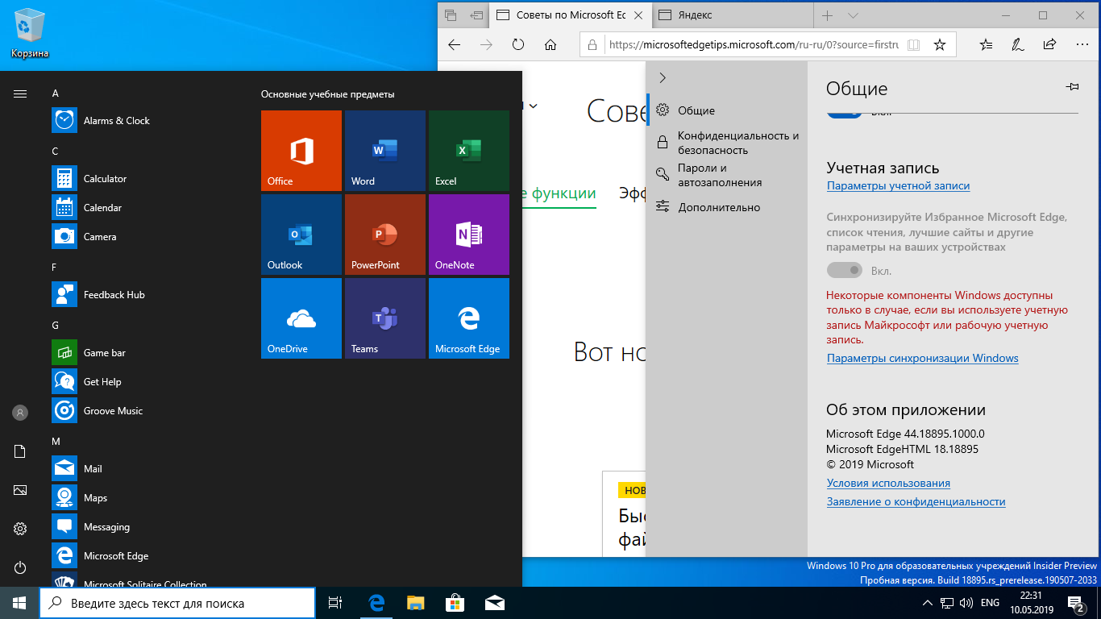The height and width of the screenshot is (619, 1101).
Task: Click the taskbar search box
Action: (177, 603)
